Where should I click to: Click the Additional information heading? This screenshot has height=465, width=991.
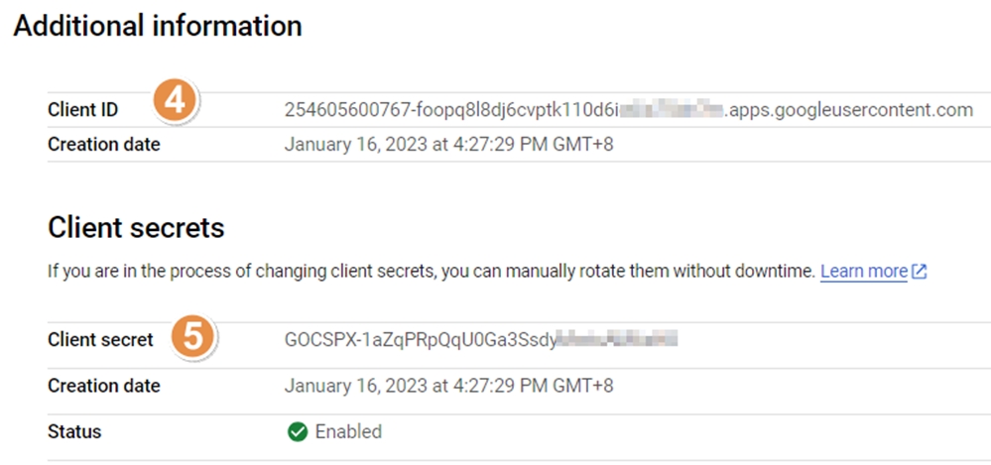(x=157, y=27)
